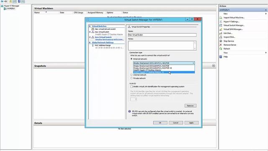
Task: Sort virtual machines by State column
Action: click(62, 13)
